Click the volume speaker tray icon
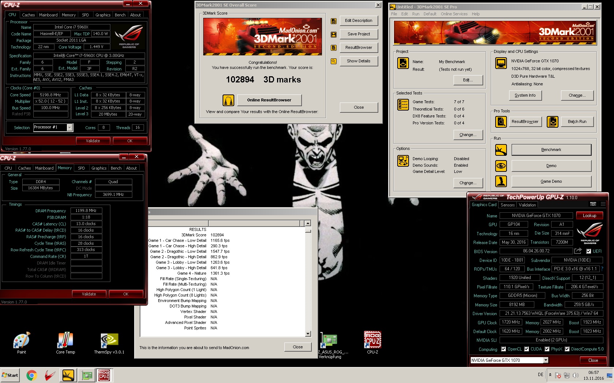The width and height of the screenshot is (614, 383). point(576,375)
